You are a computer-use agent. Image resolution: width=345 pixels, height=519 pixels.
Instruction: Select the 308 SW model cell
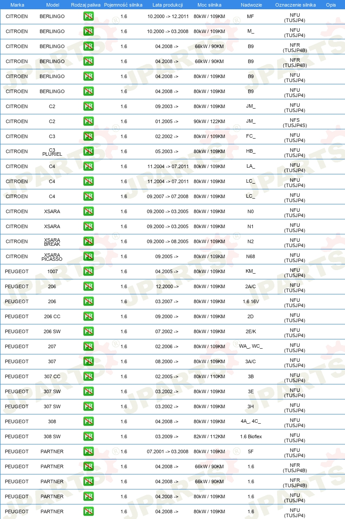click(52, 436)
